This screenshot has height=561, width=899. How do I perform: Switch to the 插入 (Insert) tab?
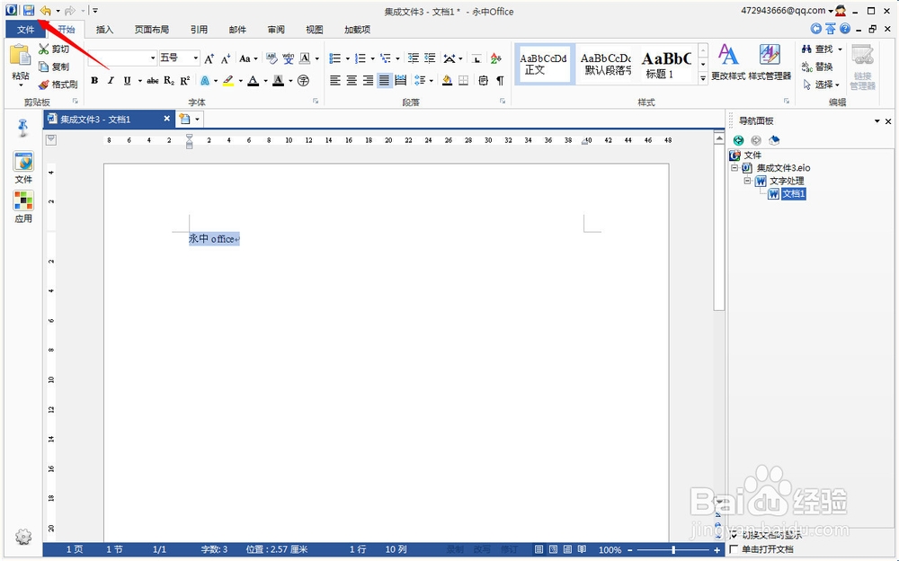coord(104,30)
